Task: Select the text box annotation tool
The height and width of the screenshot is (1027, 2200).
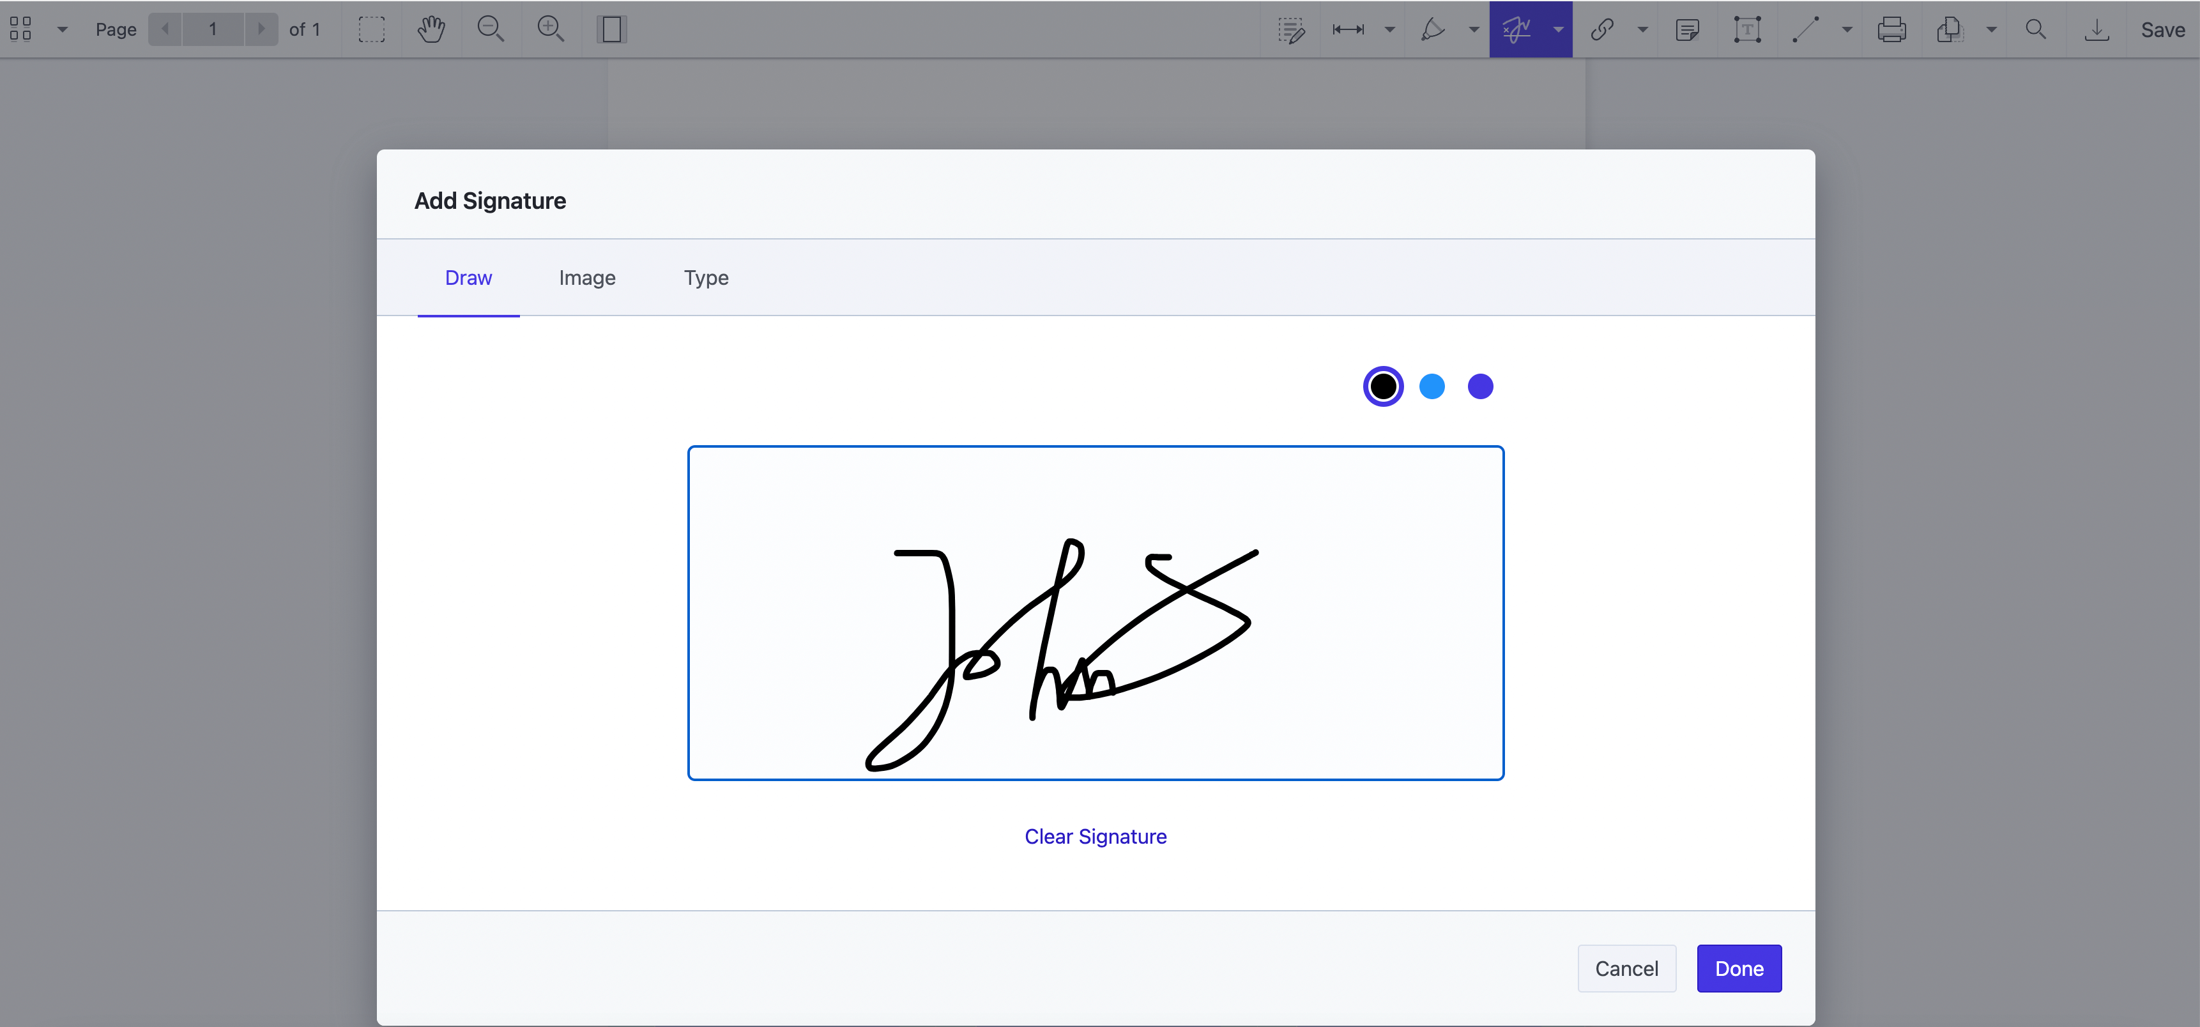Action: [1747, 29]
